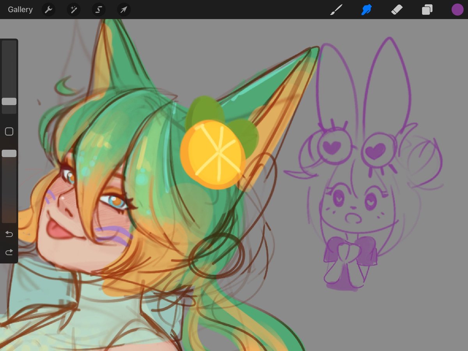Toggle Smudge as active tool
Image resolution: width=468 pixels, height=351 pixels.
tap(367, 9)
